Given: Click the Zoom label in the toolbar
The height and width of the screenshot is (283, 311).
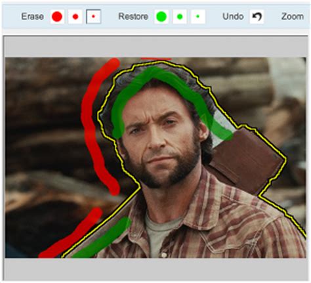Looking at the screenshot, I should click(x=293, y=16).
